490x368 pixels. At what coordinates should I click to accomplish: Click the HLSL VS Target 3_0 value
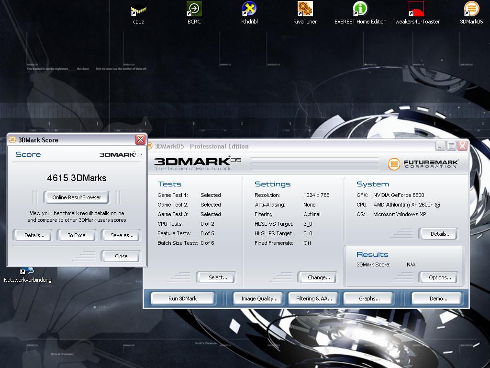[308, 224]
